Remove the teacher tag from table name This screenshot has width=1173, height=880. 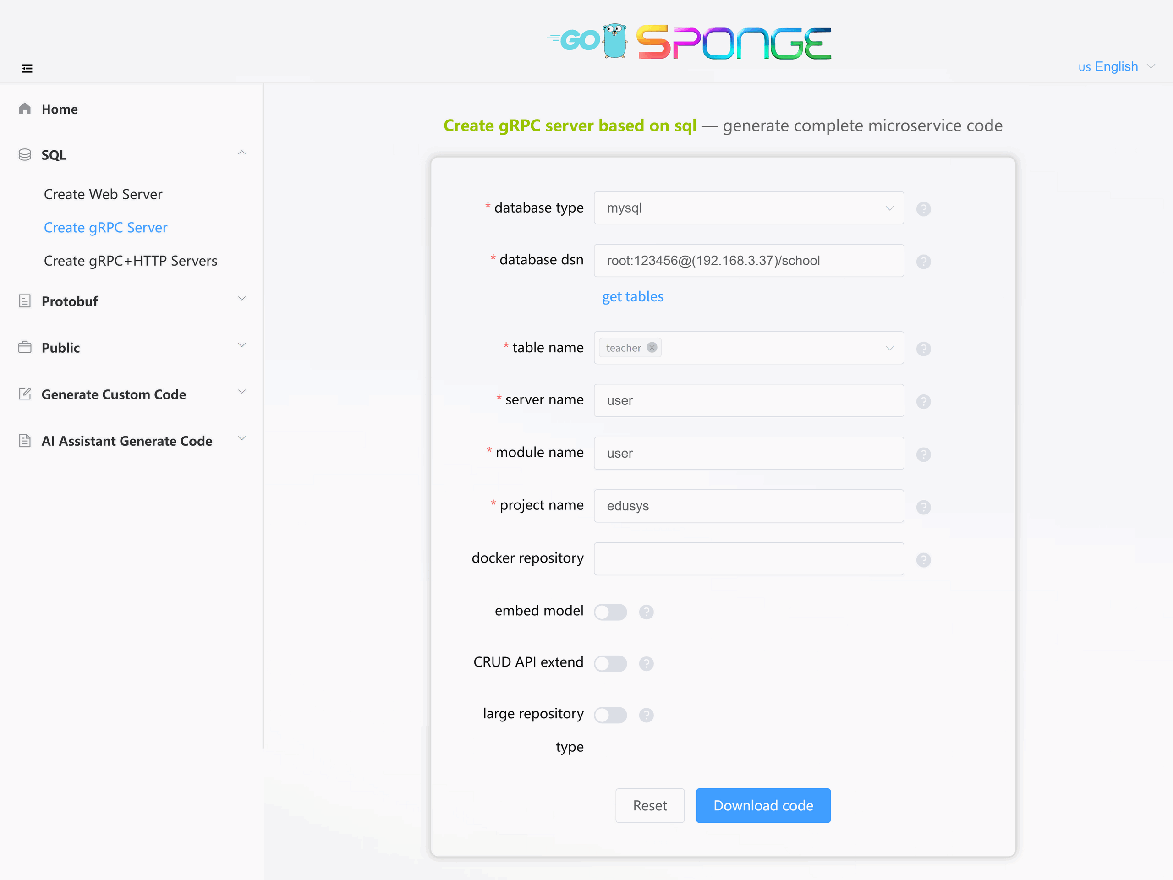tap(652, 348)
